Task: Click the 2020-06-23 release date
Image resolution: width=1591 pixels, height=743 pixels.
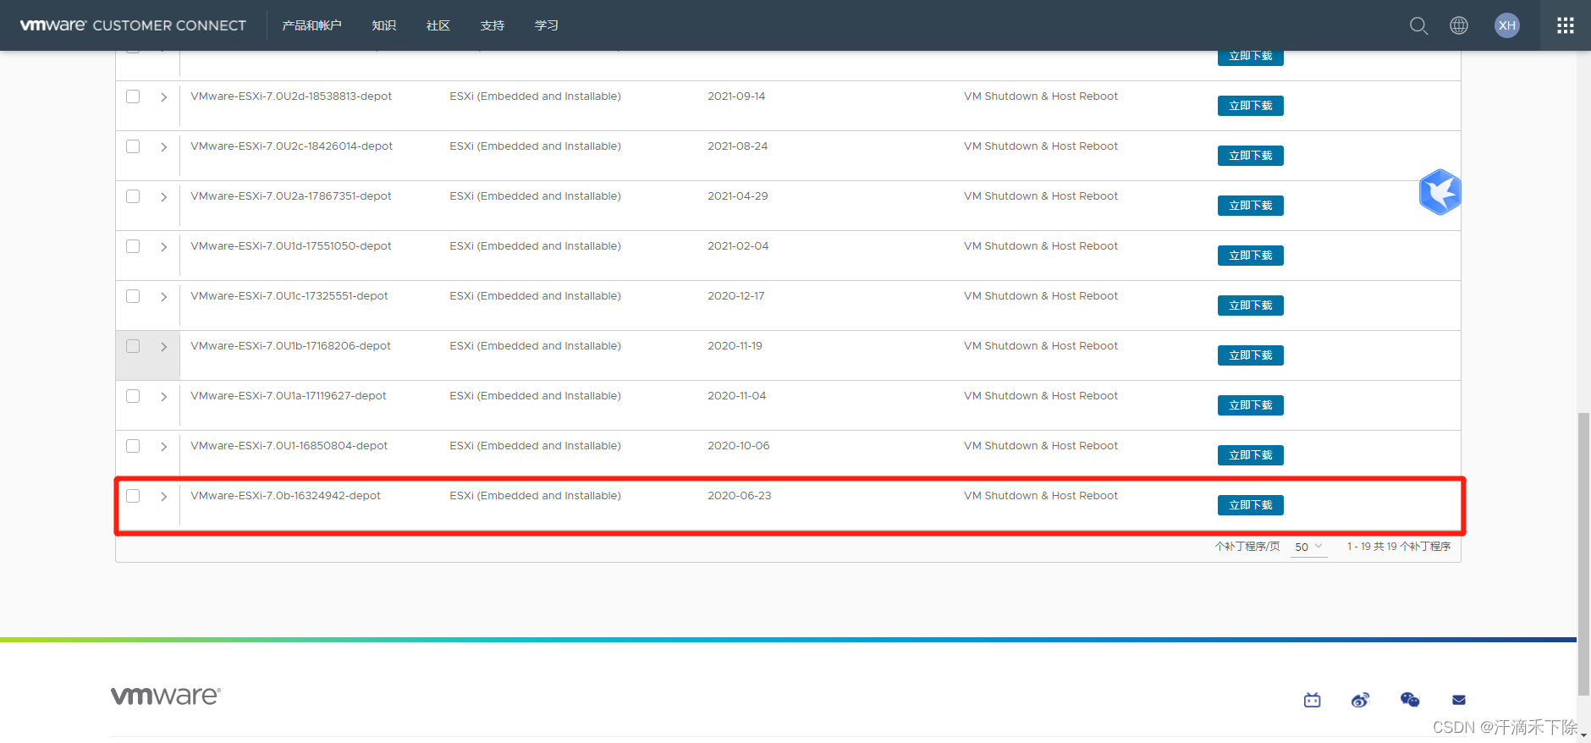Action: [x=740, y=496]
